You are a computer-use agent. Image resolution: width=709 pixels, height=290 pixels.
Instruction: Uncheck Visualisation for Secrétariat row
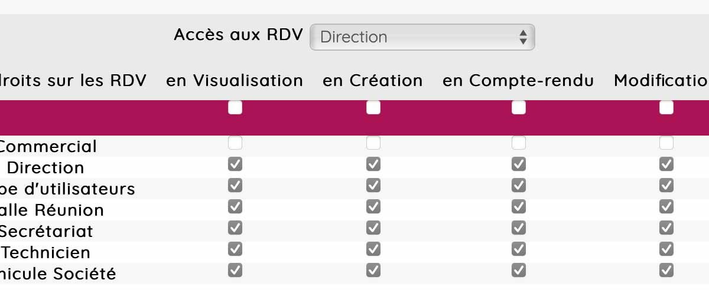click(x=235, y=228)
